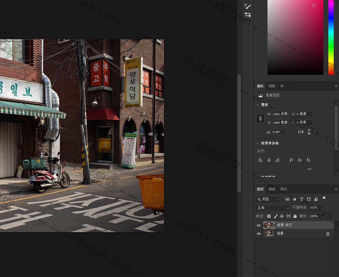This screenshot has height=277, width=339.
Task: Flip vertical icon in Transform section
Action: coord(309,132)
